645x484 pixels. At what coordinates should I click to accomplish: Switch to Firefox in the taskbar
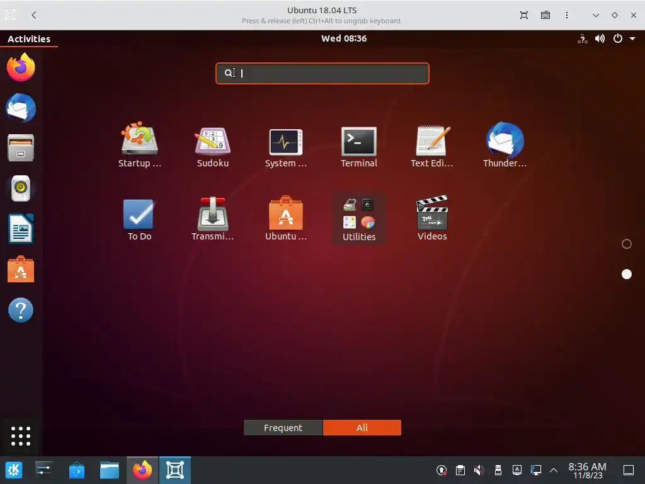point(142,470)
